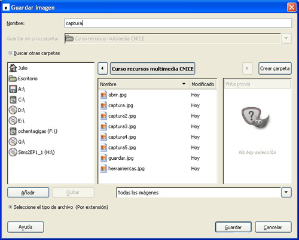Choose the C:\ hard drive icon
This screenshot has height=240, width=299.
(13, 99)
